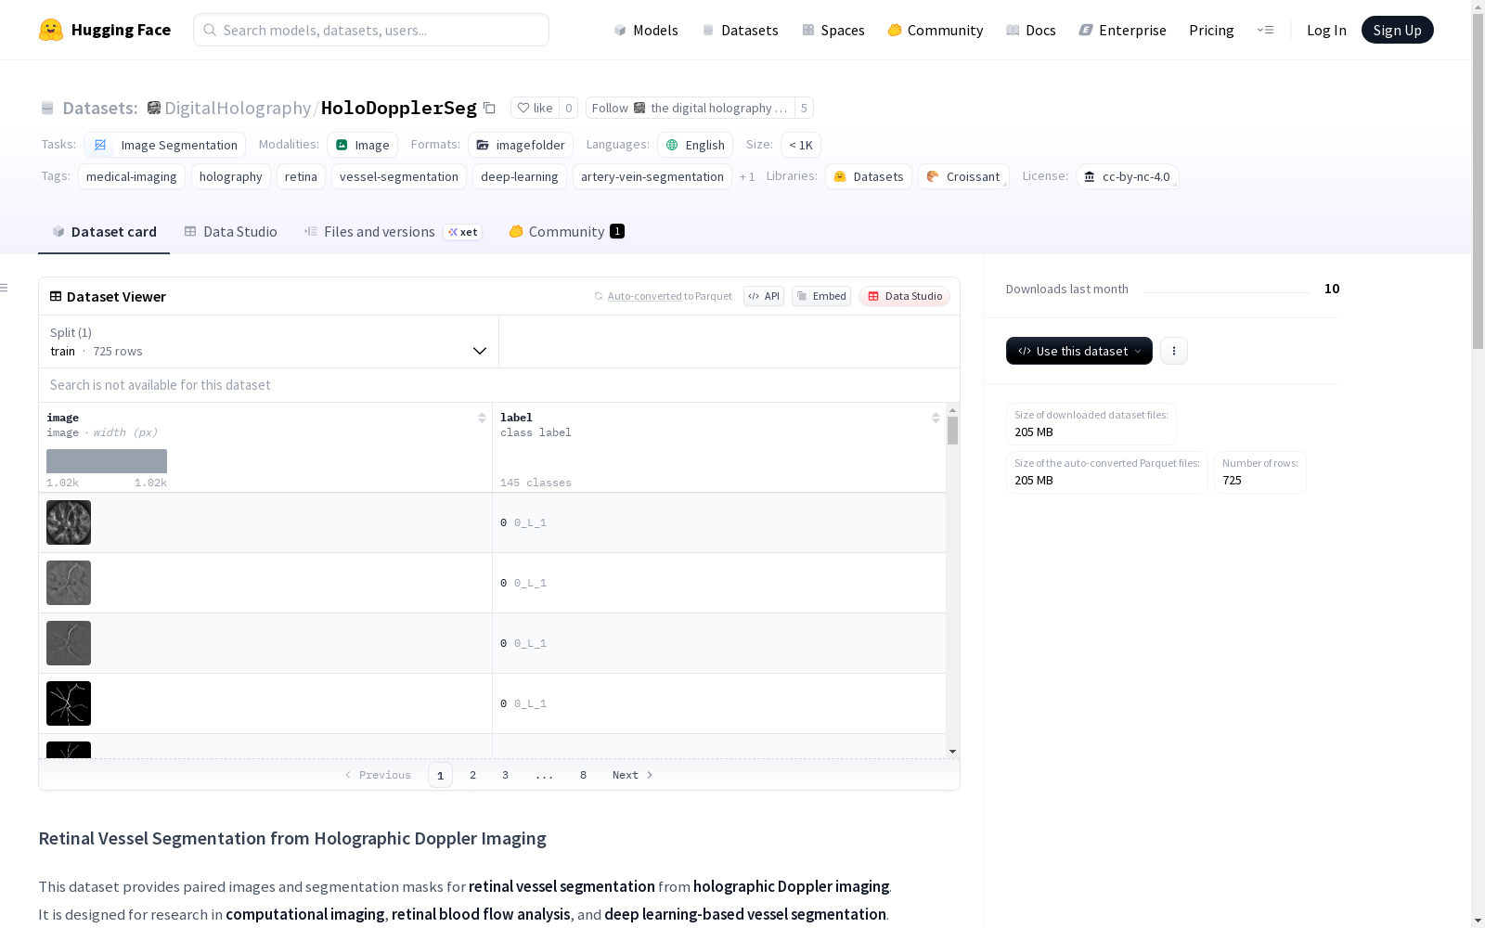The image size is (1485, 928).
Task: Like the HoloDopplerSeg dataset
Action: pos(535,108)
